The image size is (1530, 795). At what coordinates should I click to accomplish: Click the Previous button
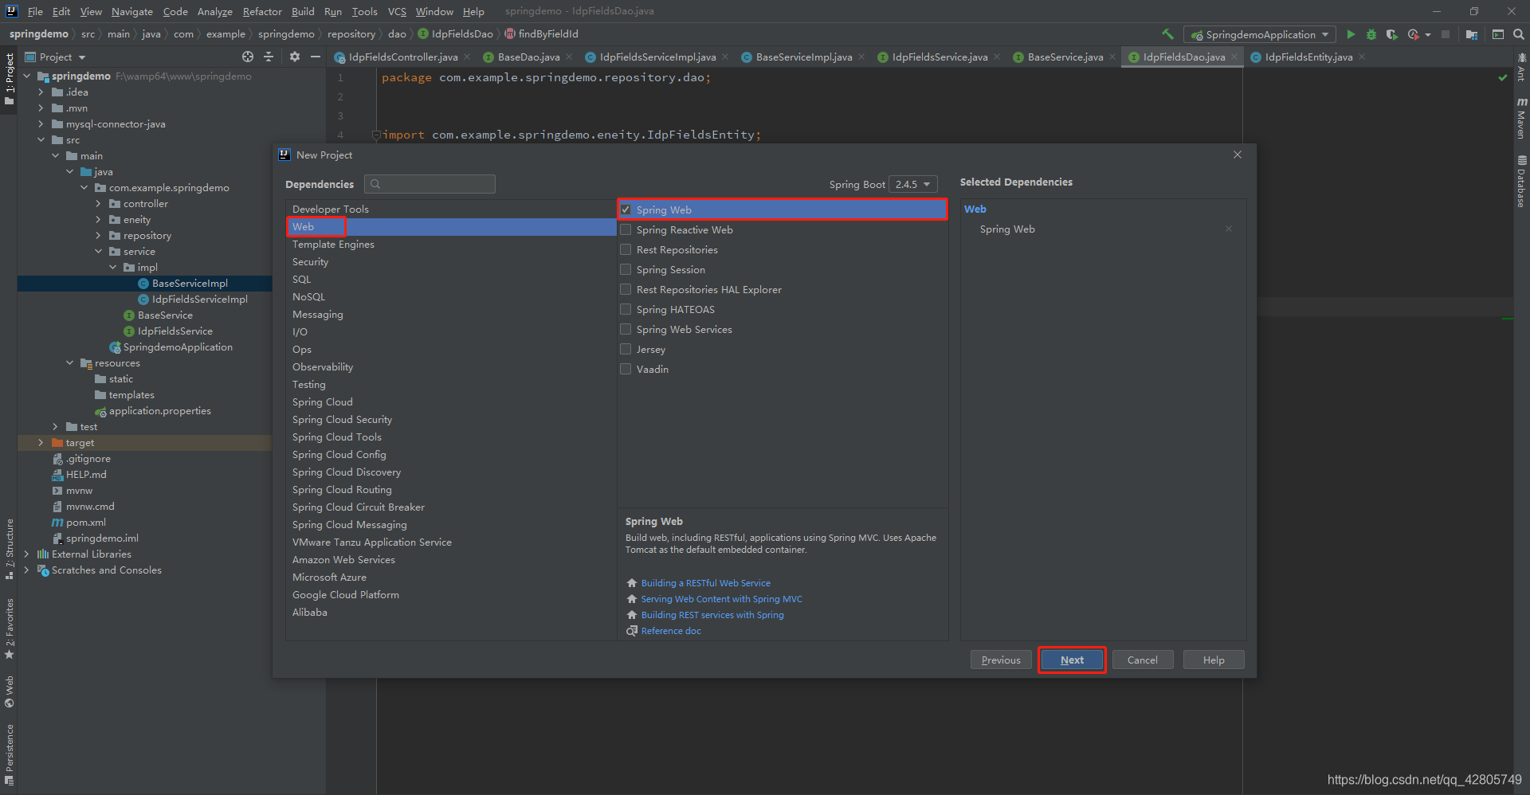coord(1001,660)
